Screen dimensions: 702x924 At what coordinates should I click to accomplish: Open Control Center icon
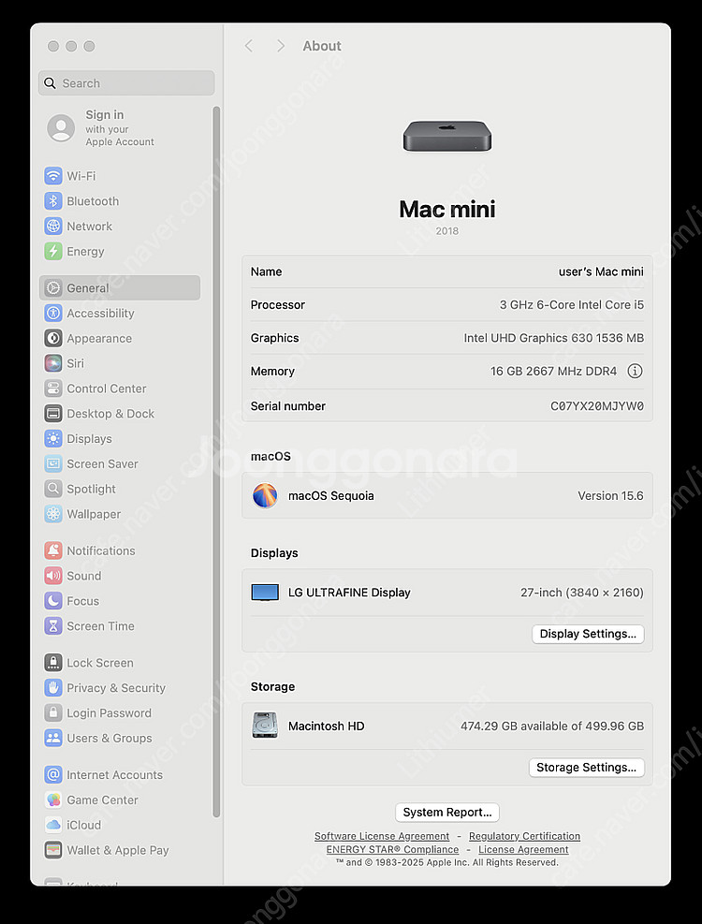tap(53, 389)
